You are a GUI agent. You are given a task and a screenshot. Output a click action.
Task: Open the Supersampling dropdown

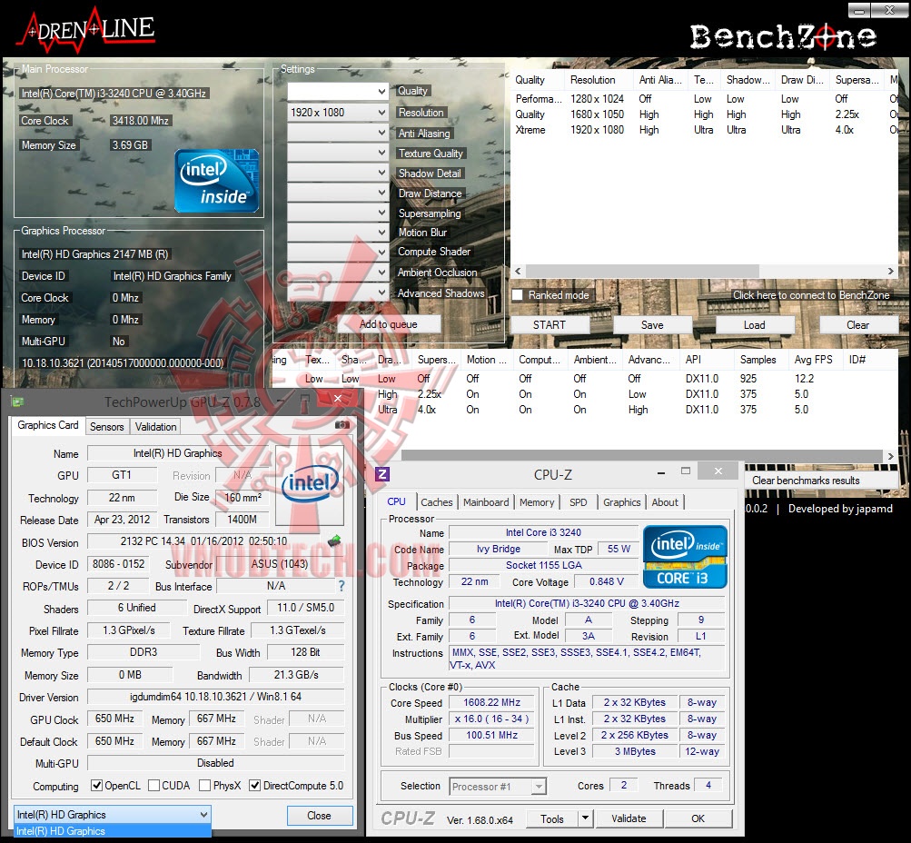click(338, 212)
